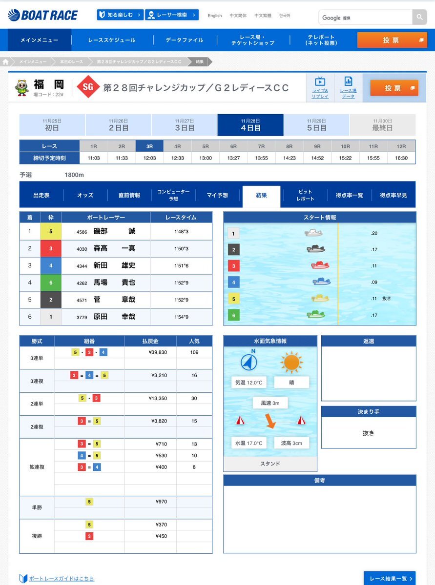435x585 pixels.
Task: Open ピットレポート tab
Action: point(306,195)
